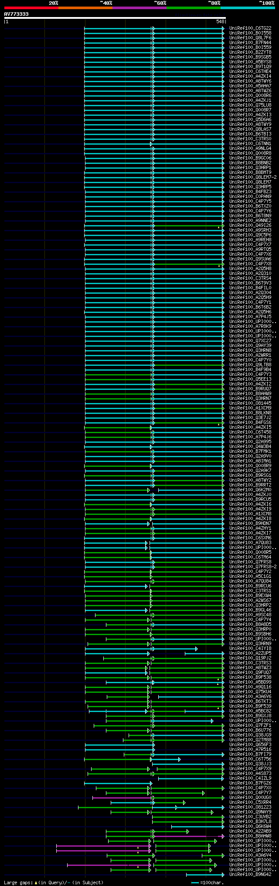The width and height of the screenshot is (279, 886).
Task: Open hit UniRef100_C4P7X8
Action: pyautogui.click(x=250, y=264)
